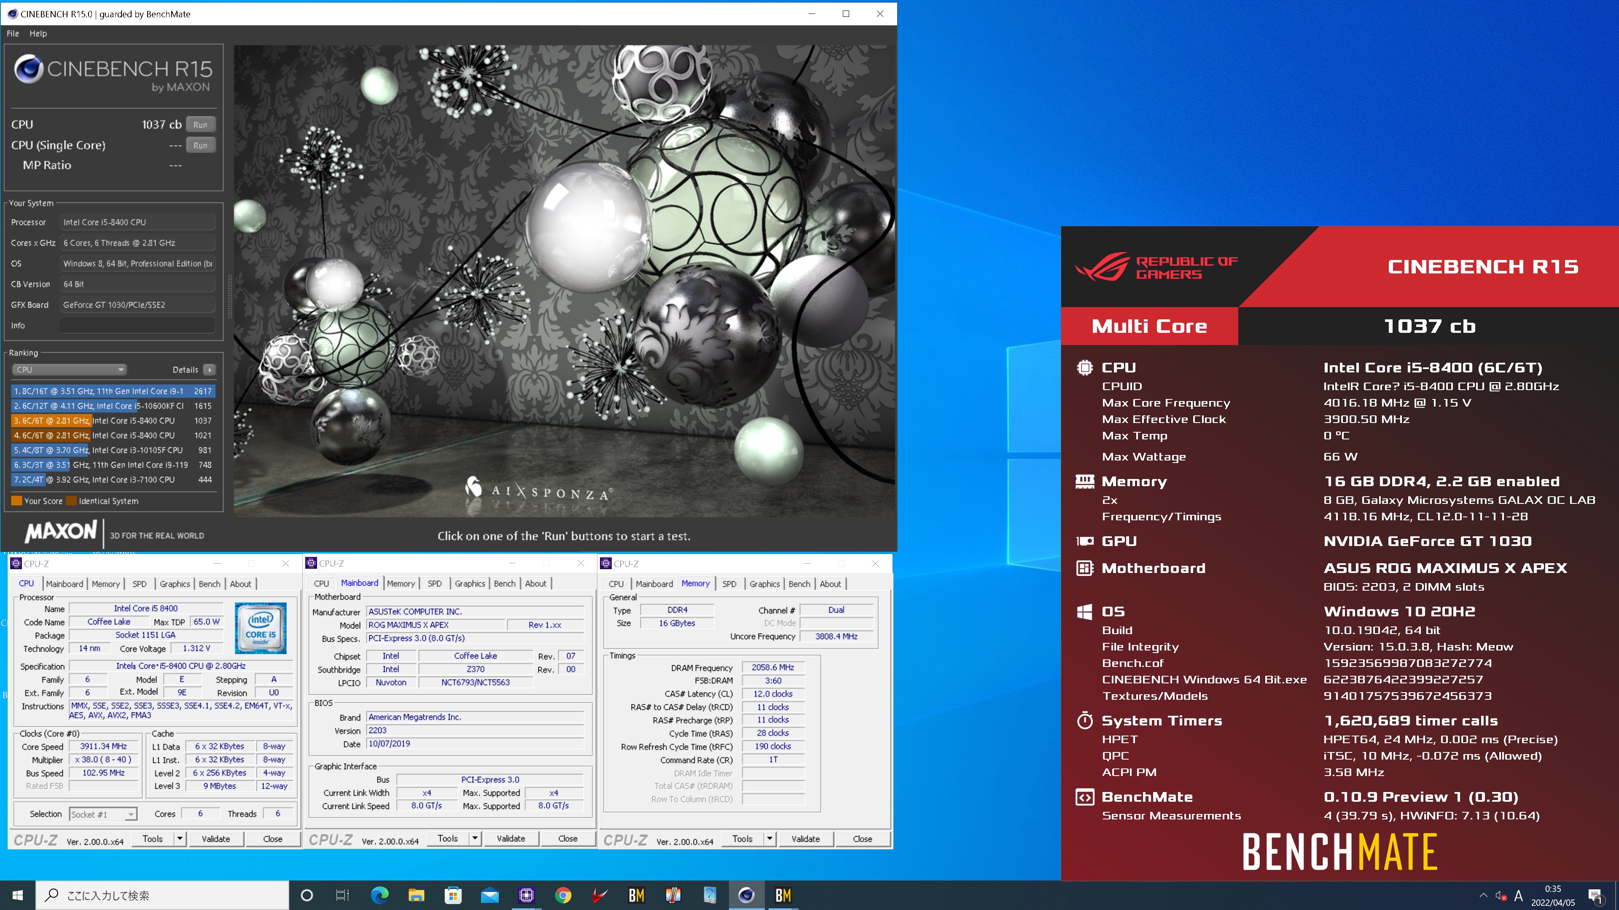1619x910 pixels.
Task: Click the Your Score orange legend swatch
Action: [16, 500]
